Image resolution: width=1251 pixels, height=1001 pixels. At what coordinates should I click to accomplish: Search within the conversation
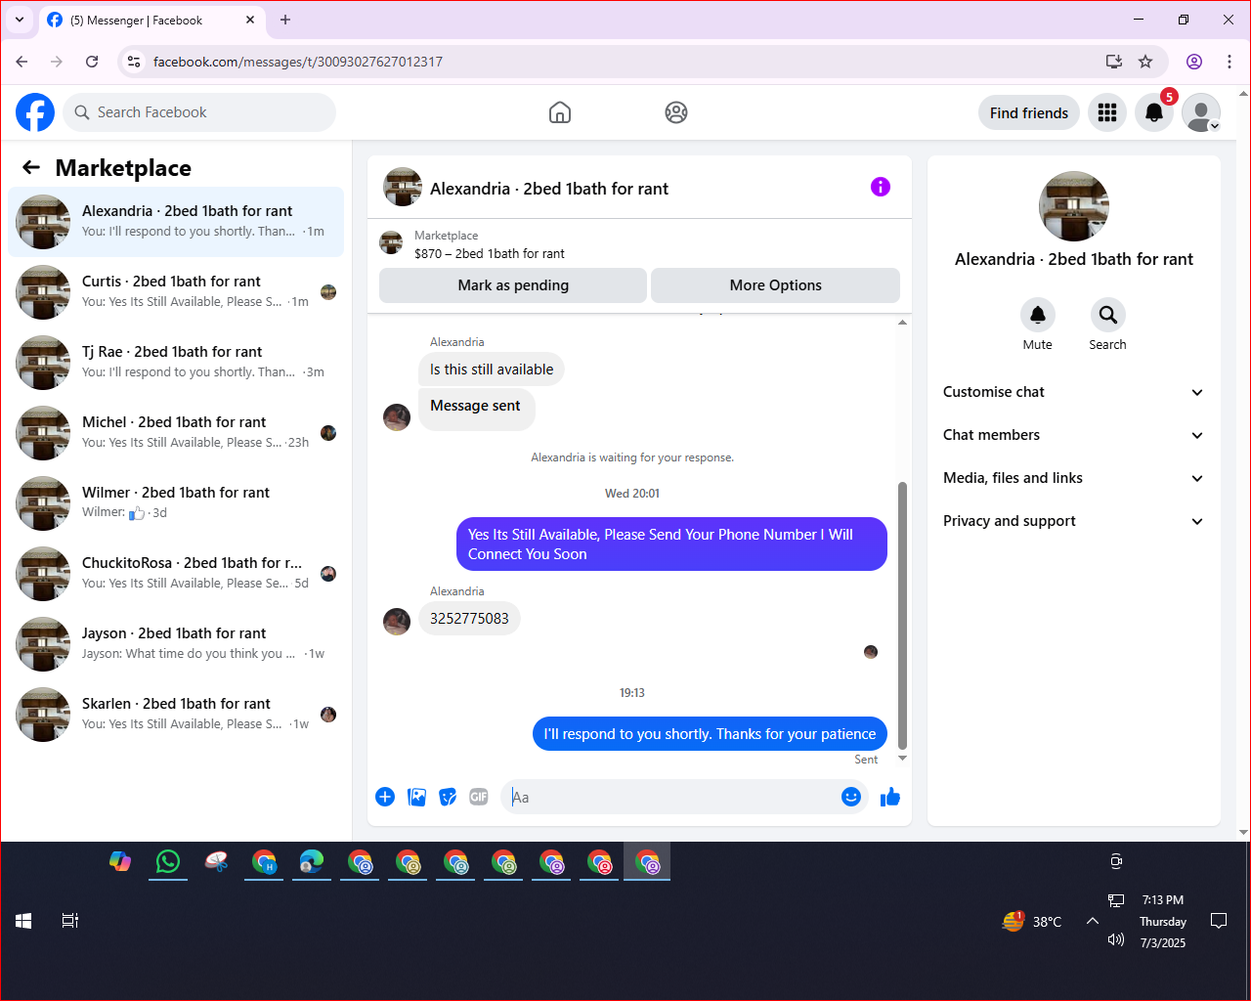(1107, 315)
